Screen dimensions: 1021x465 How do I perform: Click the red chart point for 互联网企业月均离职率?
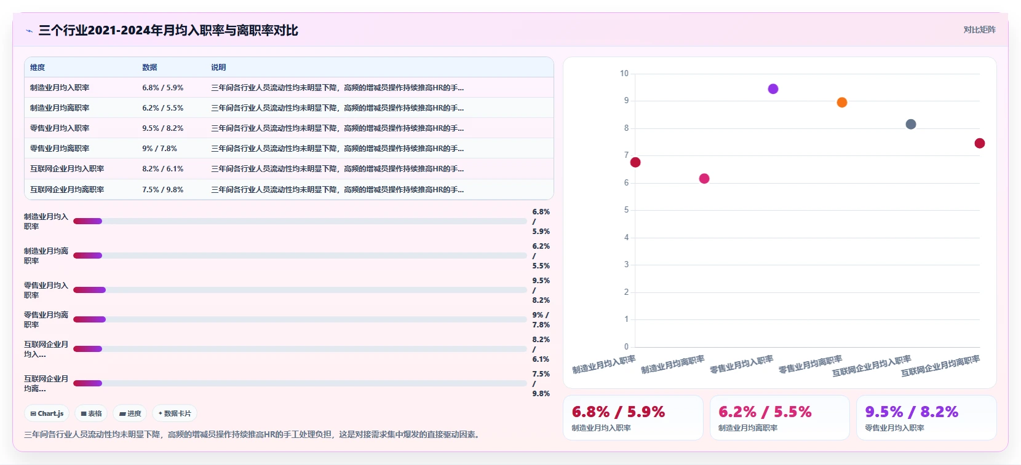[980, 143]
